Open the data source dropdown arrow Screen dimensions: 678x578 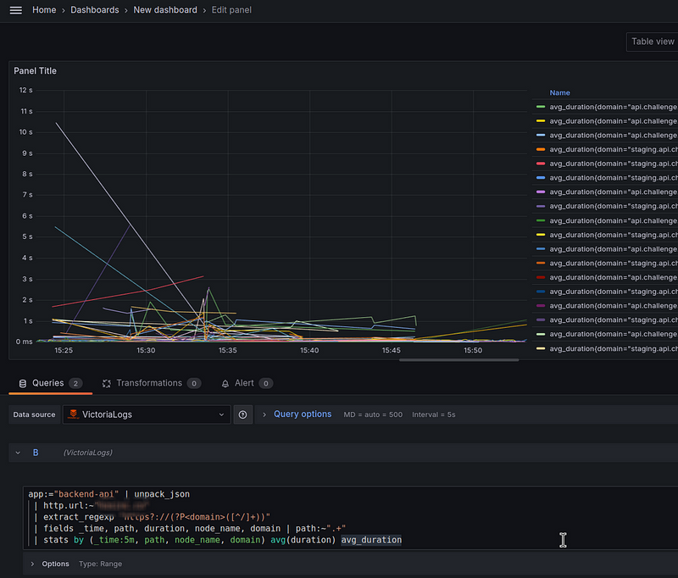222,414
